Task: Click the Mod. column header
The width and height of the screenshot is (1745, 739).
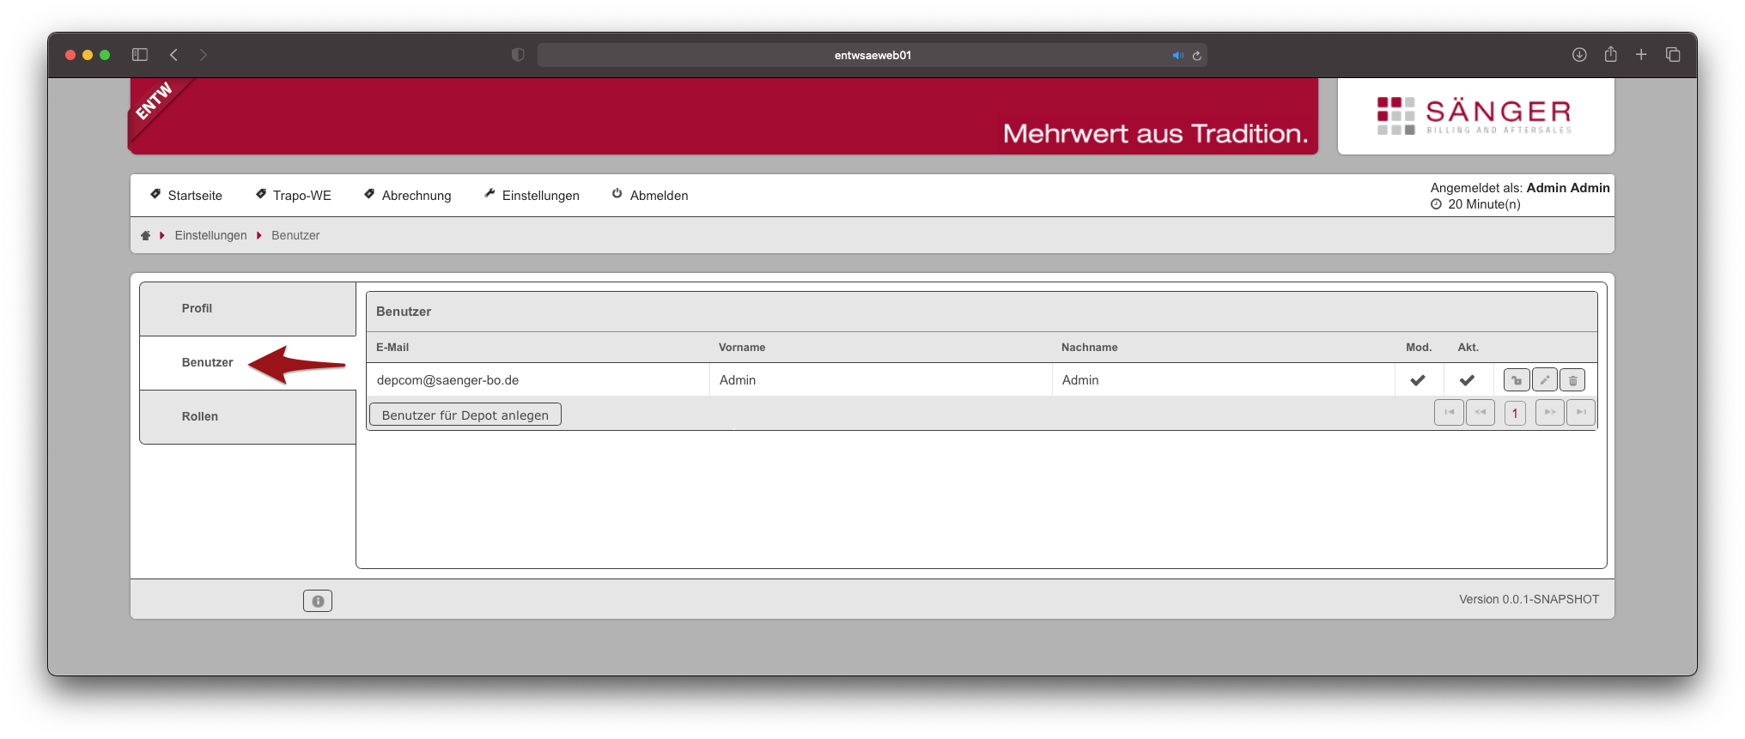Action: 1419,348
